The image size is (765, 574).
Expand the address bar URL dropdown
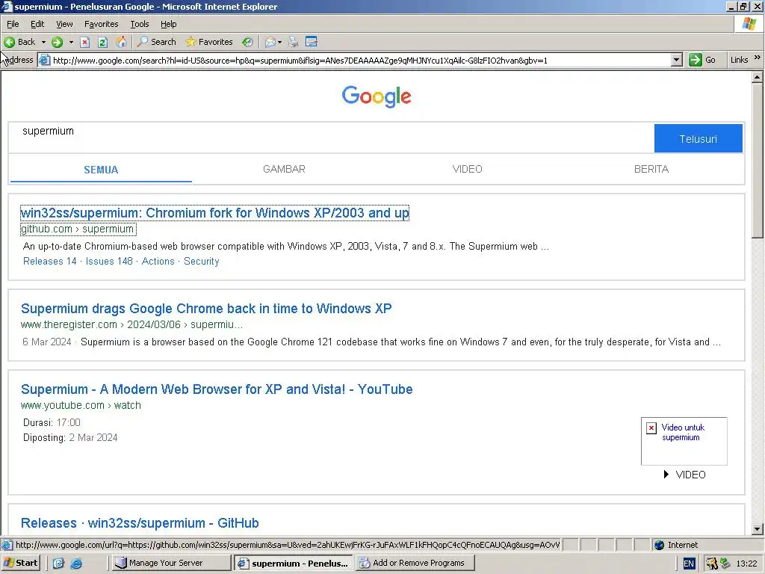coord(676,60)
